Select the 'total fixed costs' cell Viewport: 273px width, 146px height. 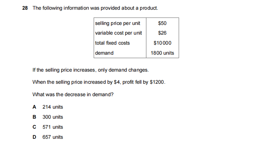pos(113,43)
